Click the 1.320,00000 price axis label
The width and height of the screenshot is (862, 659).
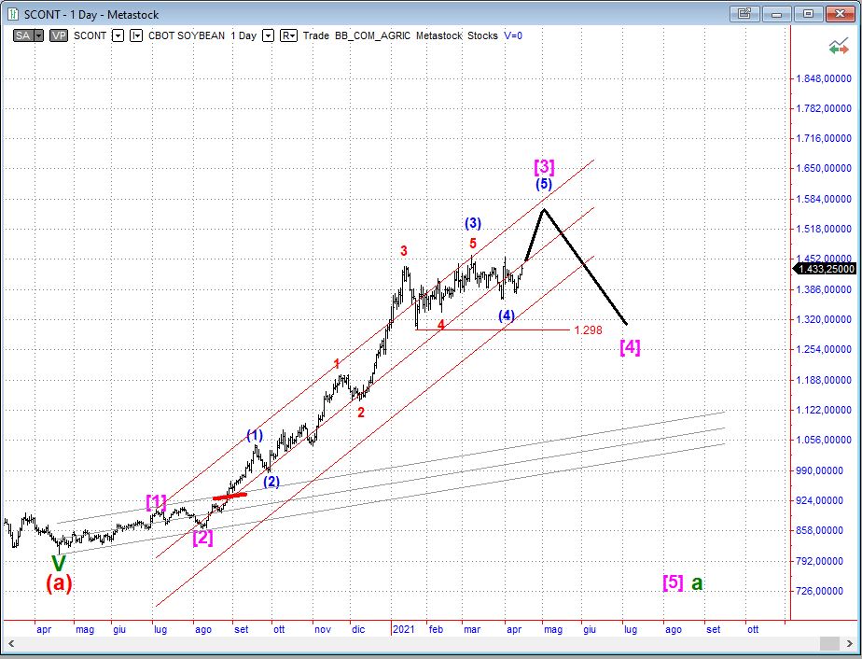point(824,319)
